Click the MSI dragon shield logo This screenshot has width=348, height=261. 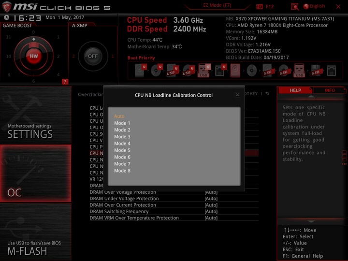(7, 7)
